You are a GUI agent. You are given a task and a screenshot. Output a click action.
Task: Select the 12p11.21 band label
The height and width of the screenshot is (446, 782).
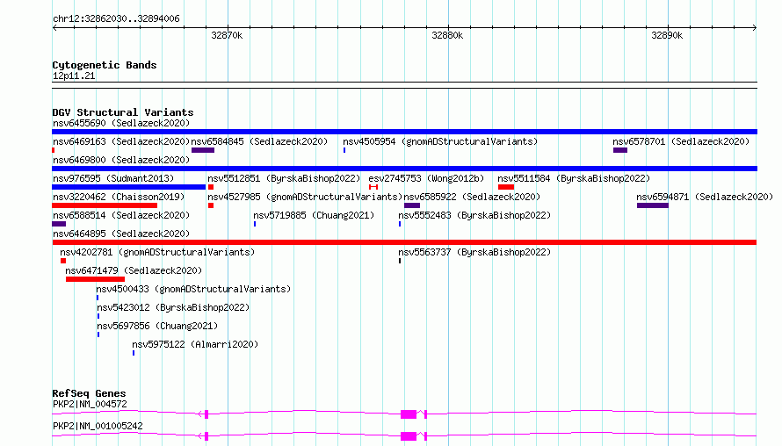pyautogui.click(x=74, y=76)
